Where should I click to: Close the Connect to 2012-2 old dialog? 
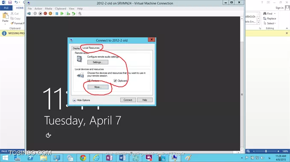point(151,40)
